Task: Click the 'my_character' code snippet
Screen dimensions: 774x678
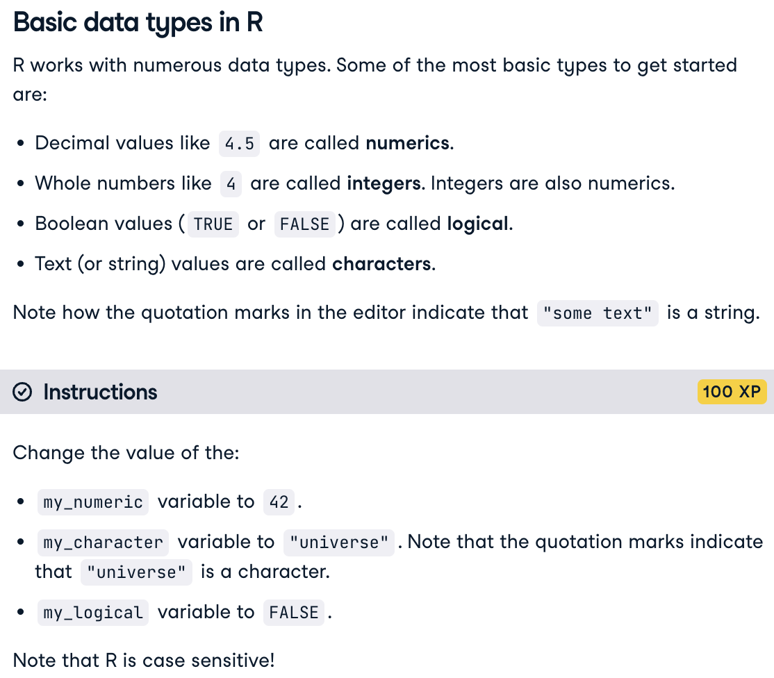Action: 103,543
